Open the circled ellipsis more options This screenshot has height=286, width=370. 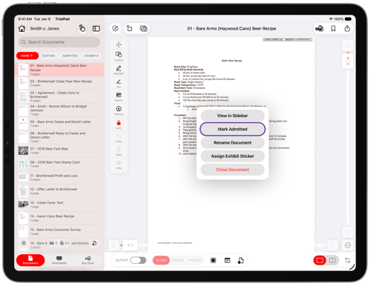[348, 245]
